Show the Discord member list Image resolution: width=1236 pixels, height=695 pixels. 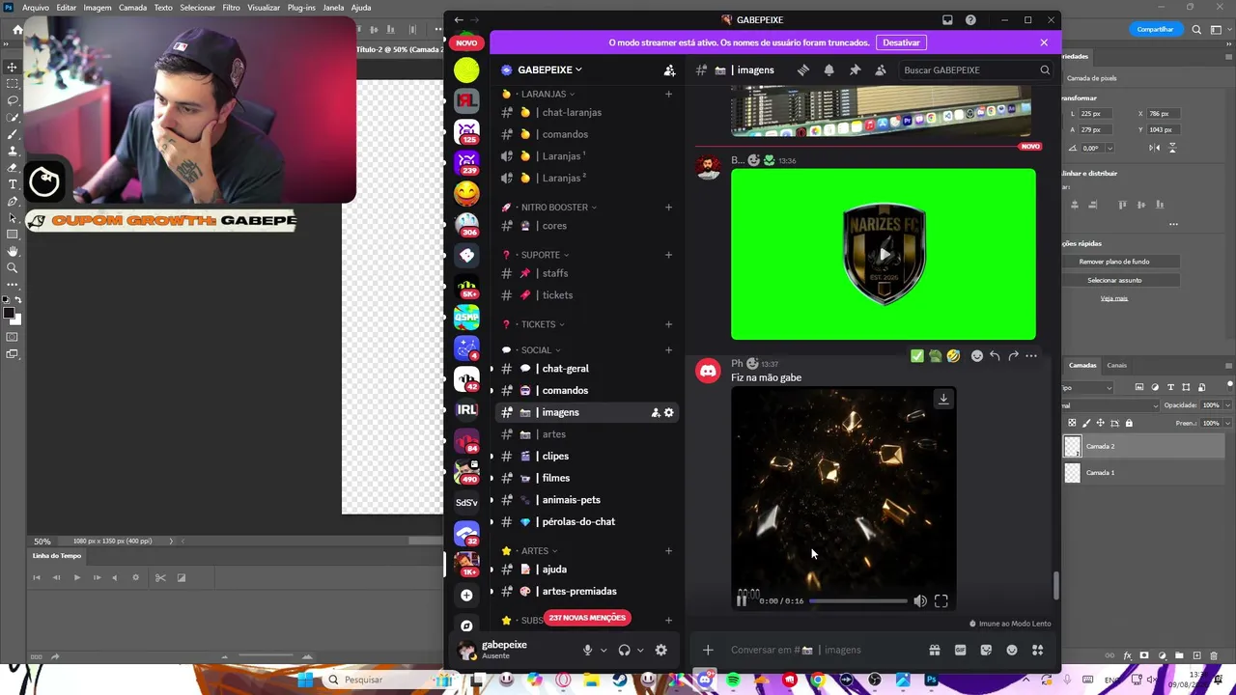(x=881, y=69)
